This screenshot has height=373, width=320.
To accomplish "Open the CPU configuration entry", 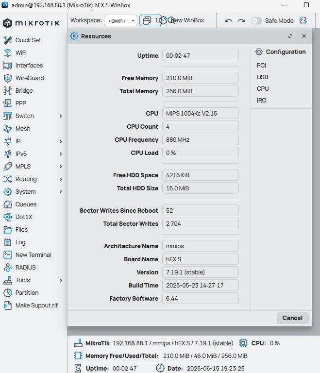I will coord(262,89).
